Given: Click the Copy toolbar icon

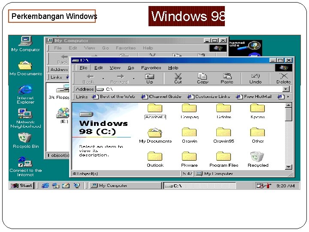Looking at the screenshot, I should pyautogui.click(x=203, y=79).
